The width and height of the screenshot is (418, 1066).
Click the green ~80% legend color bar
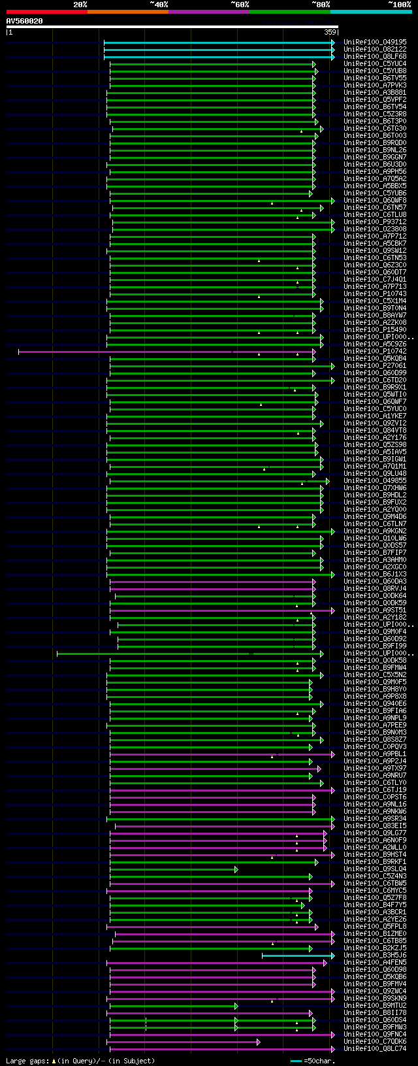coord(289,12)
